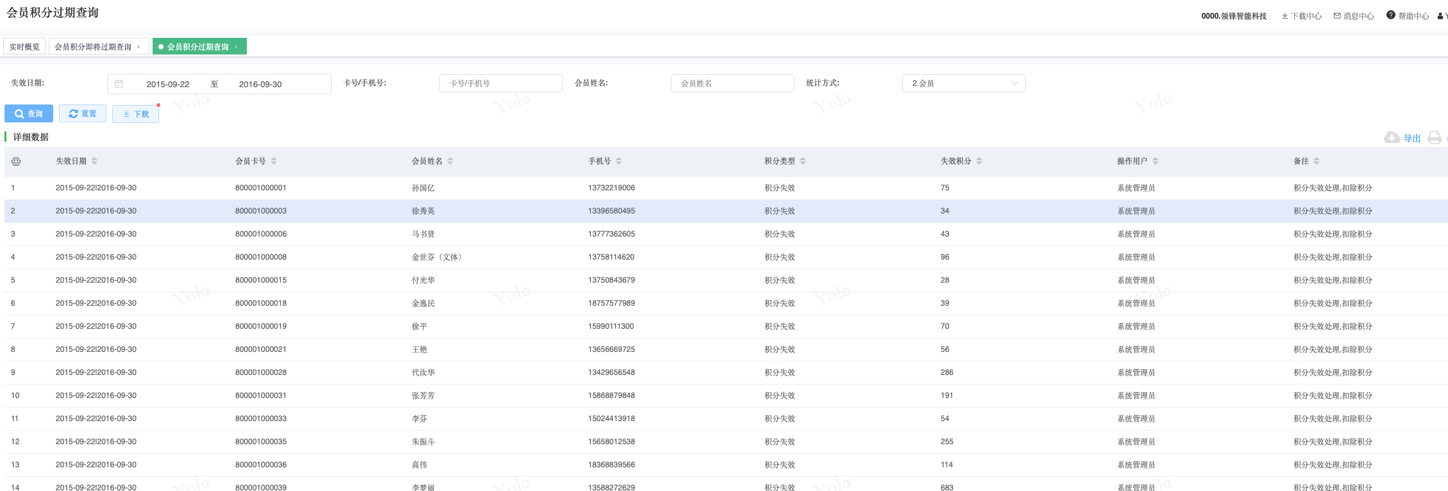Open the 帮助中心 help center
This screenshot has width=1448, height=491.
(x=1408, y=16)
